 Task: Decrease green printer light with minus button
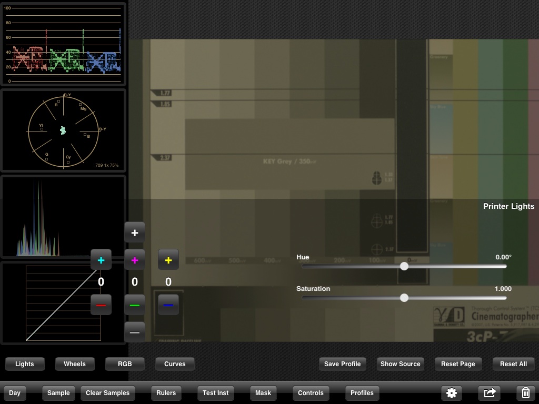[x=135, y=305]
